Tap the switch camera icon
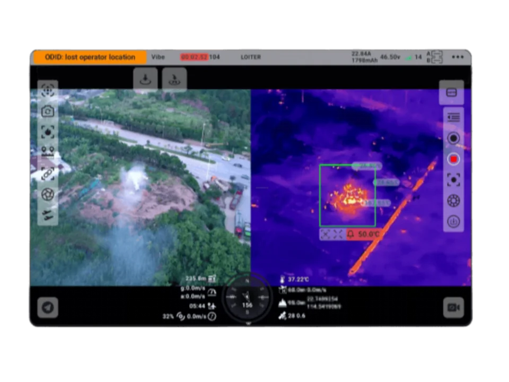The image size is (509, 382). pyautogui.click(x=48, y=111)
